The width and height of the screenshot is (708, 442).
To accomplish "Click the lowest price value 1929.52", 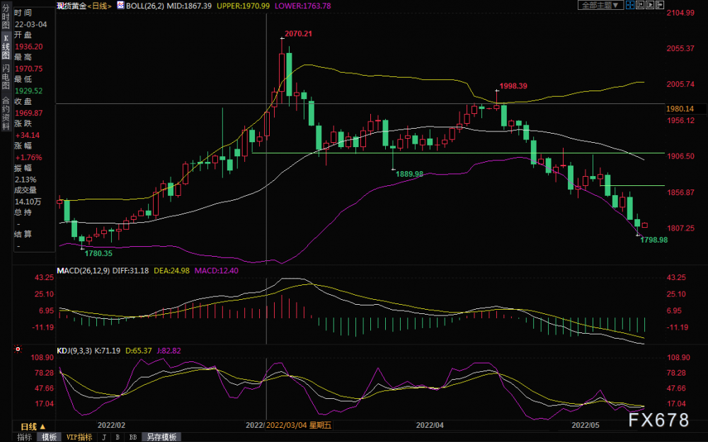I will [28, 91].
